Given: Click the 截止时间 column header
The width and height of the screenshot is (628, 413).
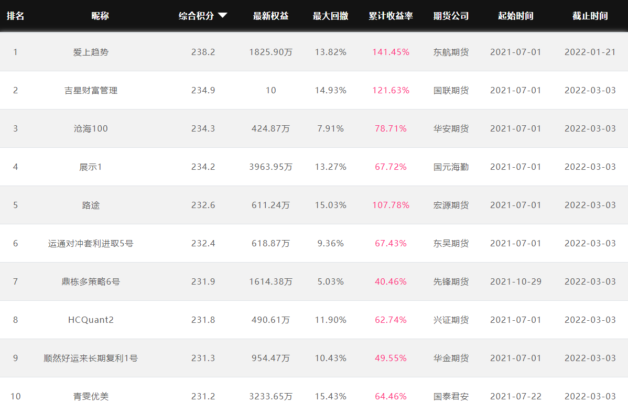Looking at the screenshot, I should (590, 16).
